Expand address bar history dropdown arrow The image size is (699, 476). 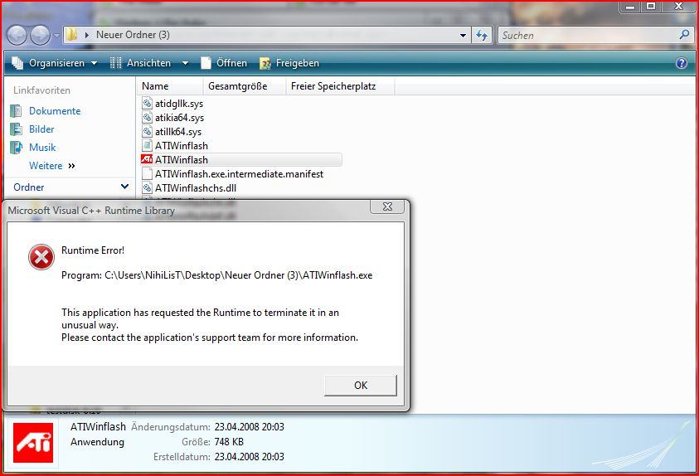coord(464,35)
